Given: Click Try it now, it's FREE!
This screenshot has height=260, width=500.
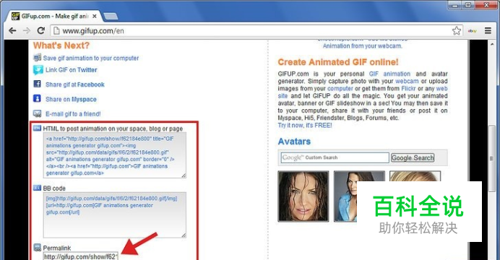Looking at the screenshot, I should click(305, 125).
